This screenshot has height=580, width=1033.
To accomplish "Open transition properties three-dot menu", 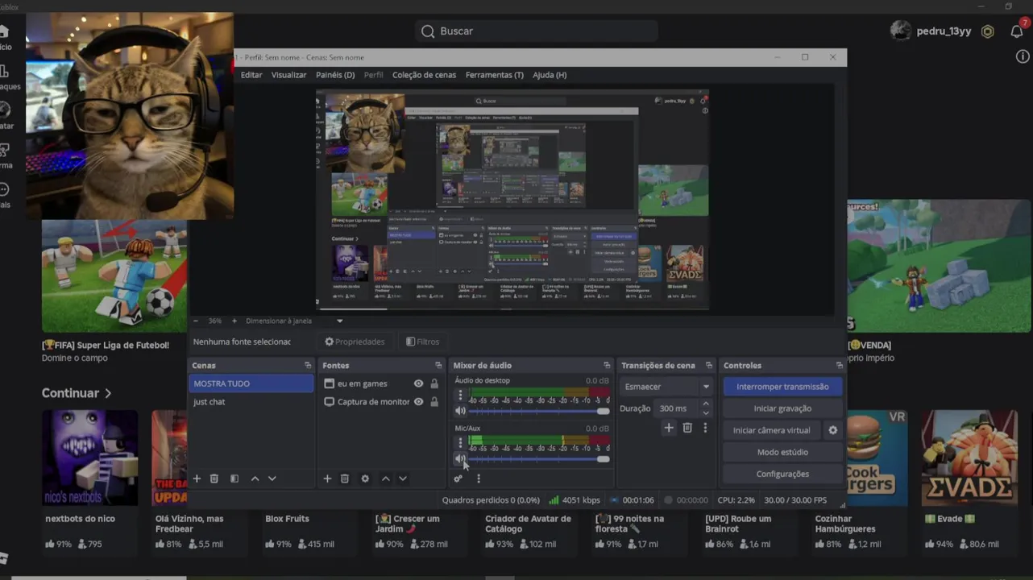I will tap(705, 428).
